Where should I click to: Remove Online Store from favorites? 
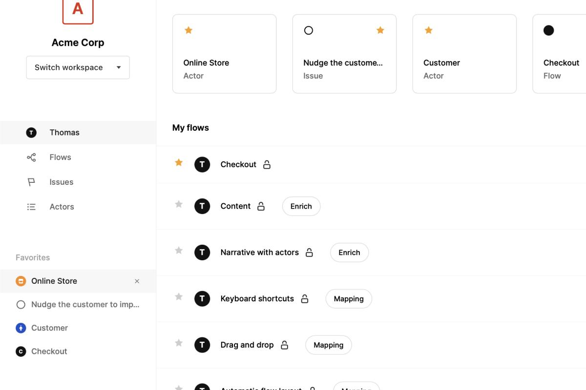point(137,281)
